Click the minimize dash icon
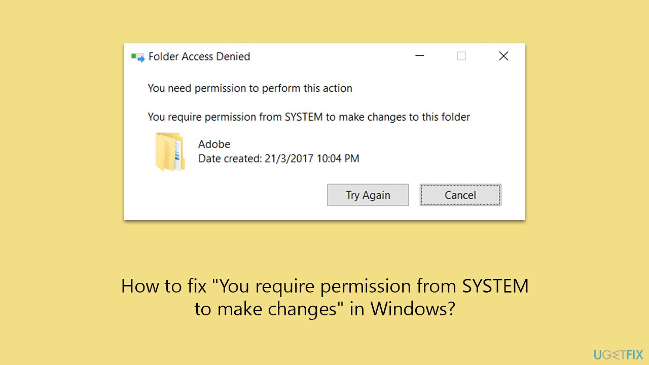 point(419,56)
